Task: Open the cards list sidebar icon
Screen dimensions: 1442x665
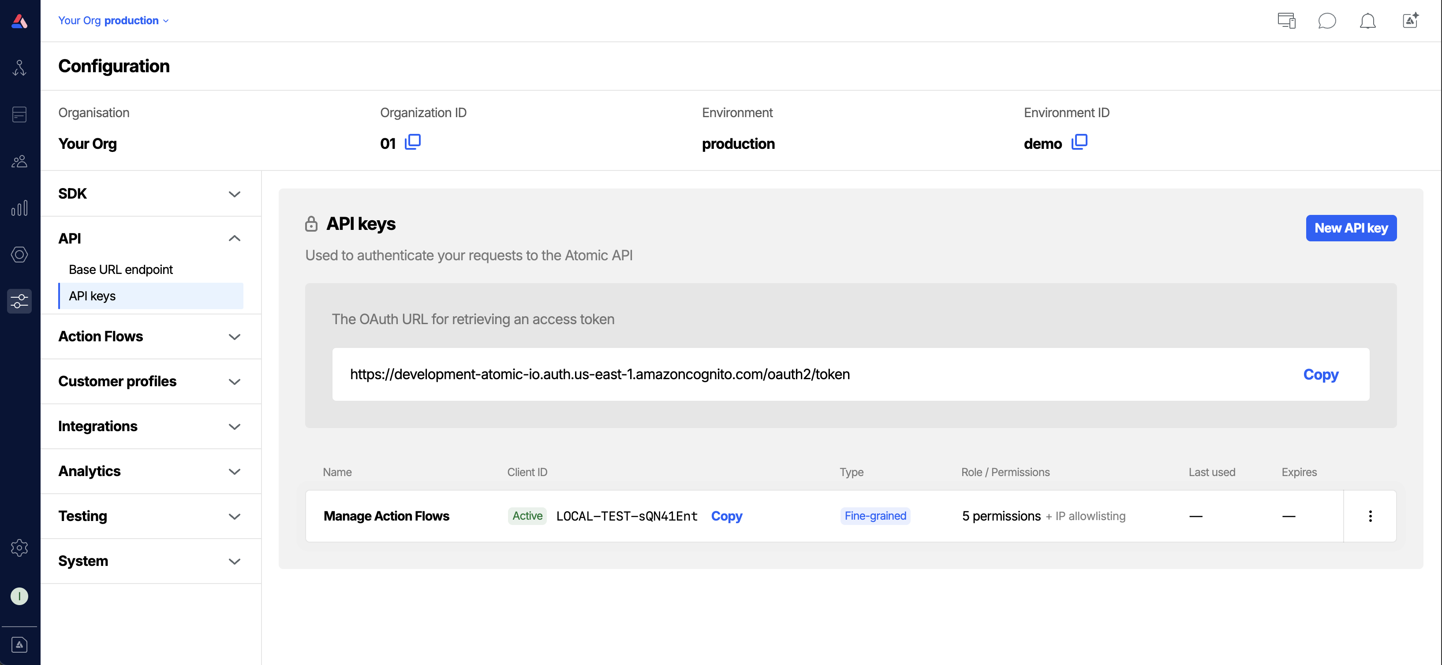Action: pyautogui.click(x=19, y=115)
